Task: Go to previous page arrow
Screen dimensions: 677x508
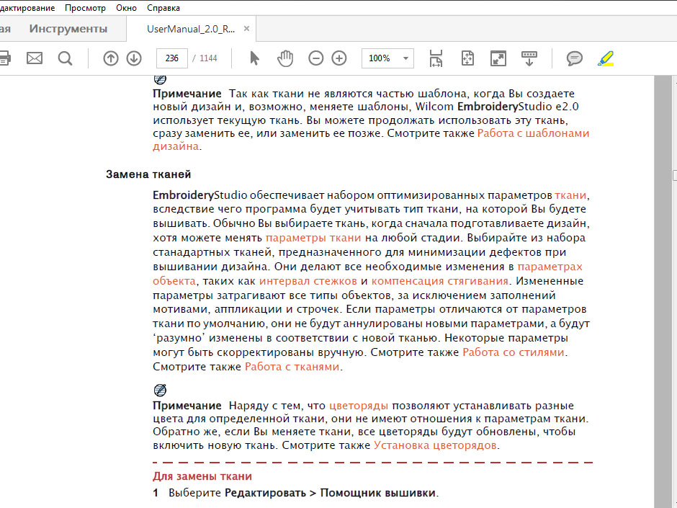Action: (x=110, y=58)
